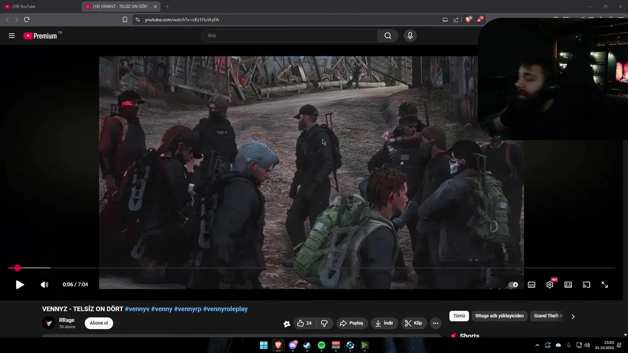Install app icon in the address bar
Screen dimensions: 628x353
coord(445,20)
